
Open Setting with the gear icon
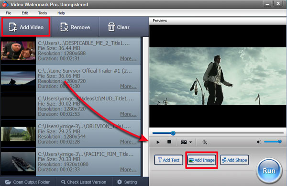point(127,182)
